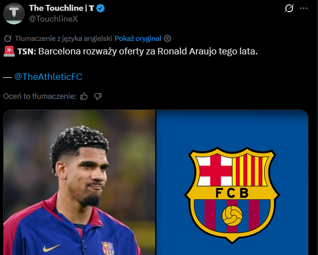This screenshot has width=318, height=255.
Task: Click the post text about Barcelona offers
Action: [x=148, y=53]
